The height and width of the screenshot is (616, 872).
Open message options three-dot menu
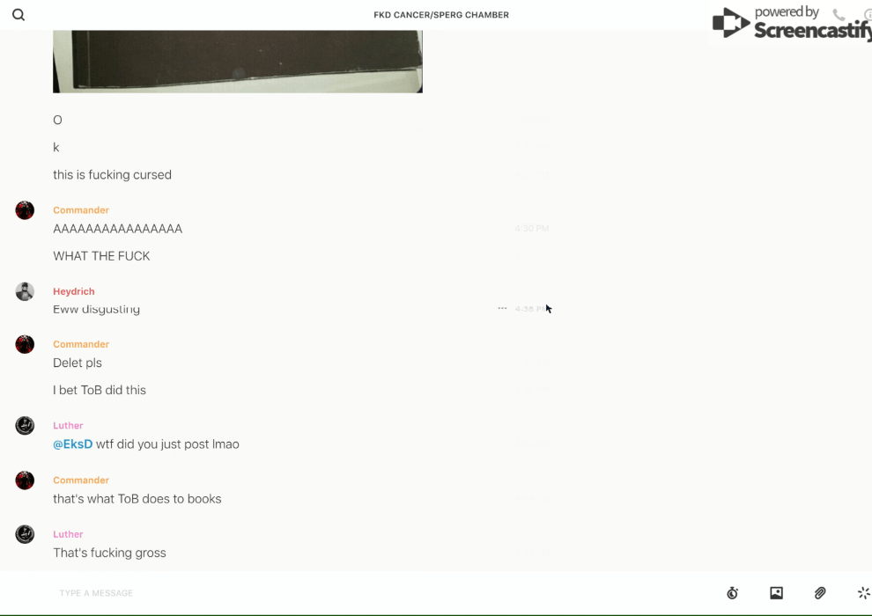[x=502, y=308]
